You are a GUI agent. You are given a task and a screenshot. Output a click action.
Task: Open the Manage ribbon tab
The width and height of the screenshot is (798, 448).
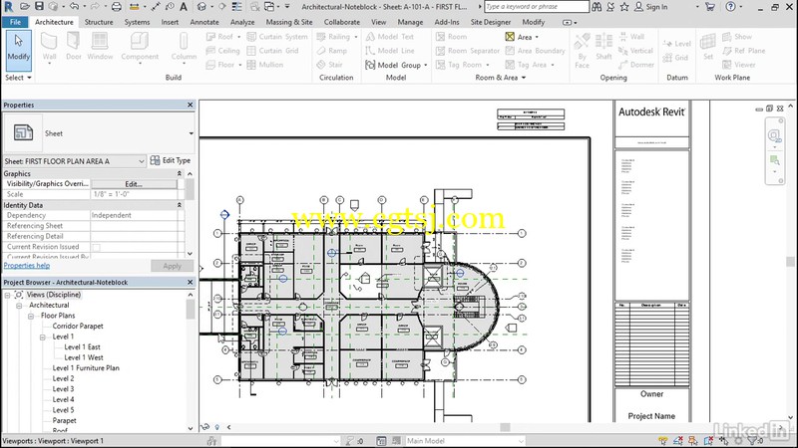click(x=410, y=22)
